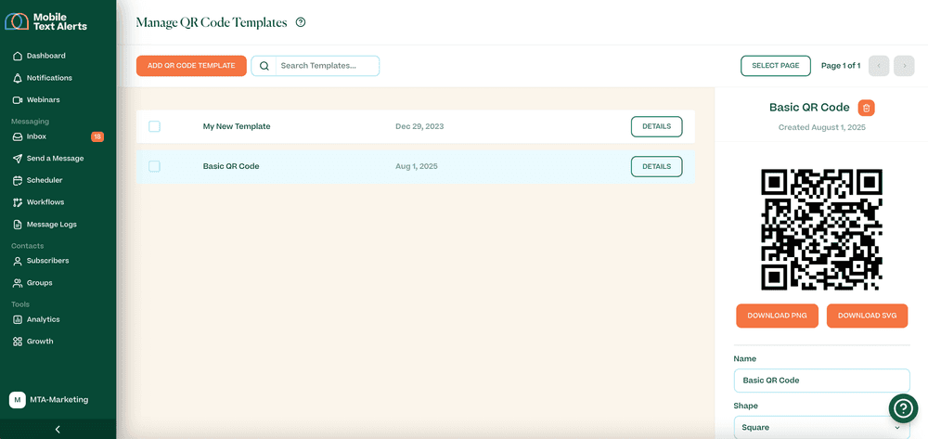
Task: Open Growth from the sidebar
Action: coord(40,342)
